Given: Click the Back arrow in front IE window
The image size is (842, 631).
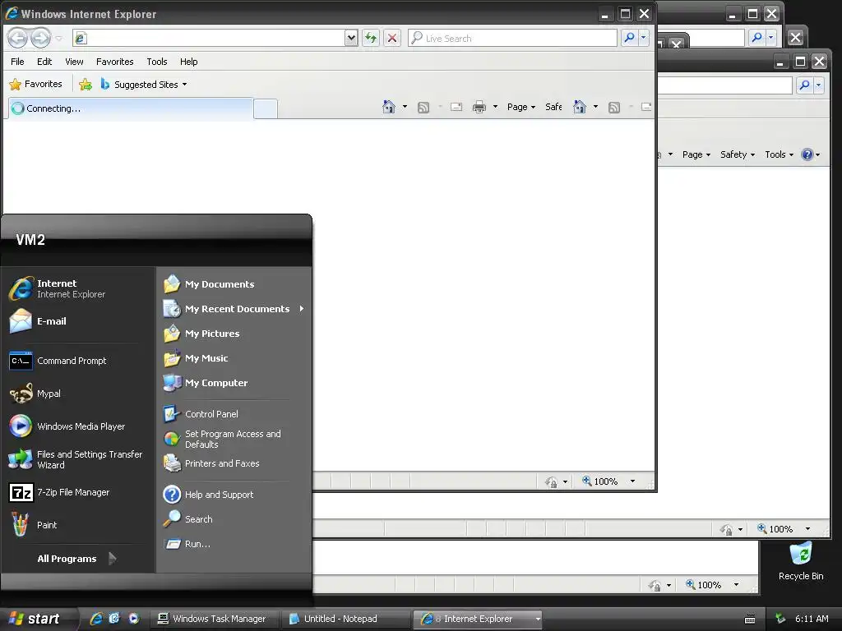Looking at the screenshot, I should [18, 38].
